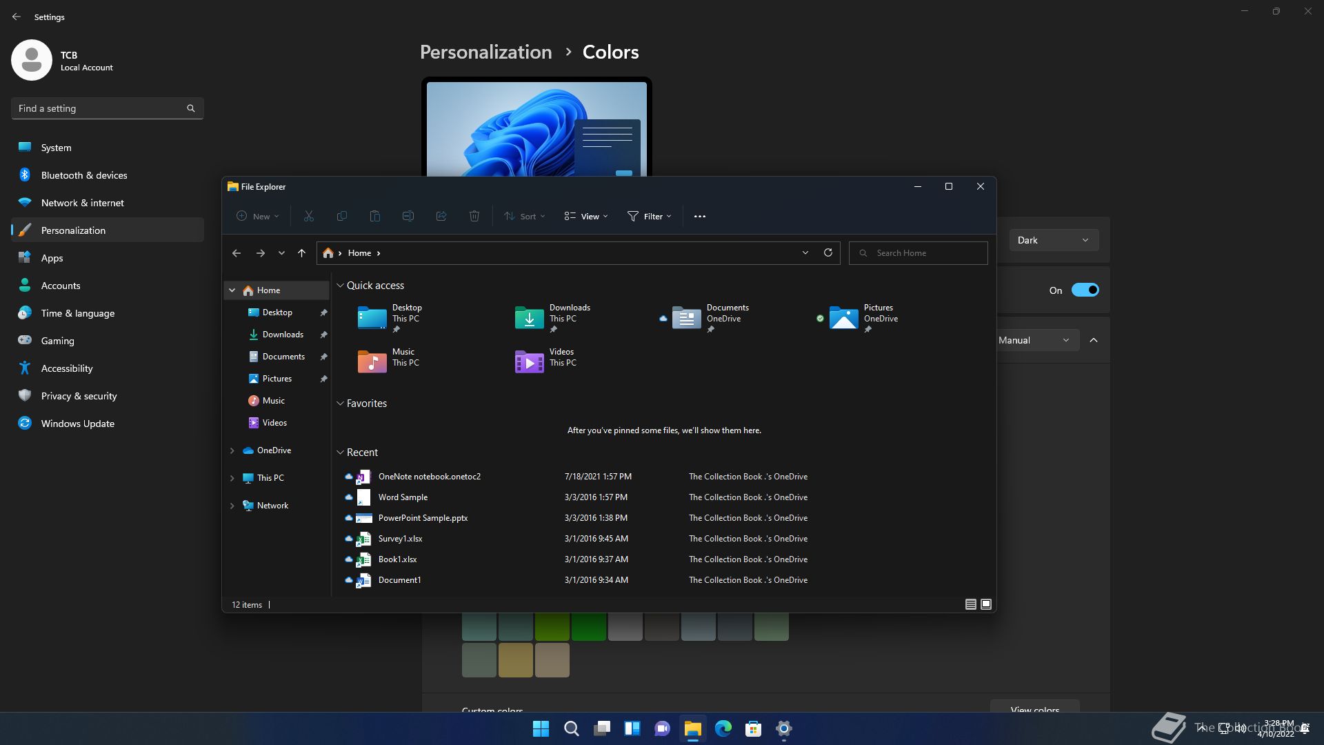The image size is (1324, 745).
Task: Collapse the Quick access section
Action: click(340, 286)
